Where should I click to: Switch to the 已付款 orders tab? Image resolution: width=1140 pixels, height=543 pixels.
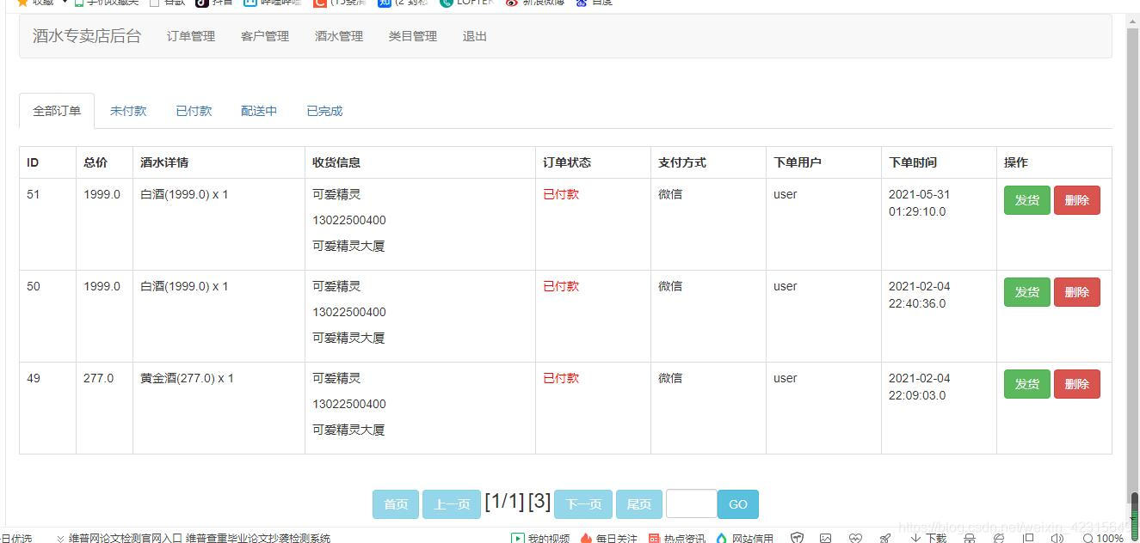tap(193, 110)
